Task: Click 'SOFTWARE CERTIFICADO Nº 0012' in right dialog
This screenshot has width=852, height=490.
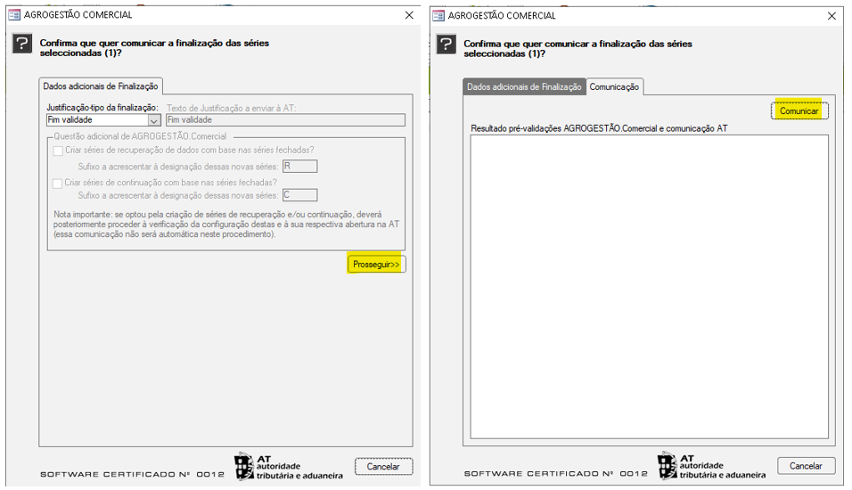Action: coord(555,474)
